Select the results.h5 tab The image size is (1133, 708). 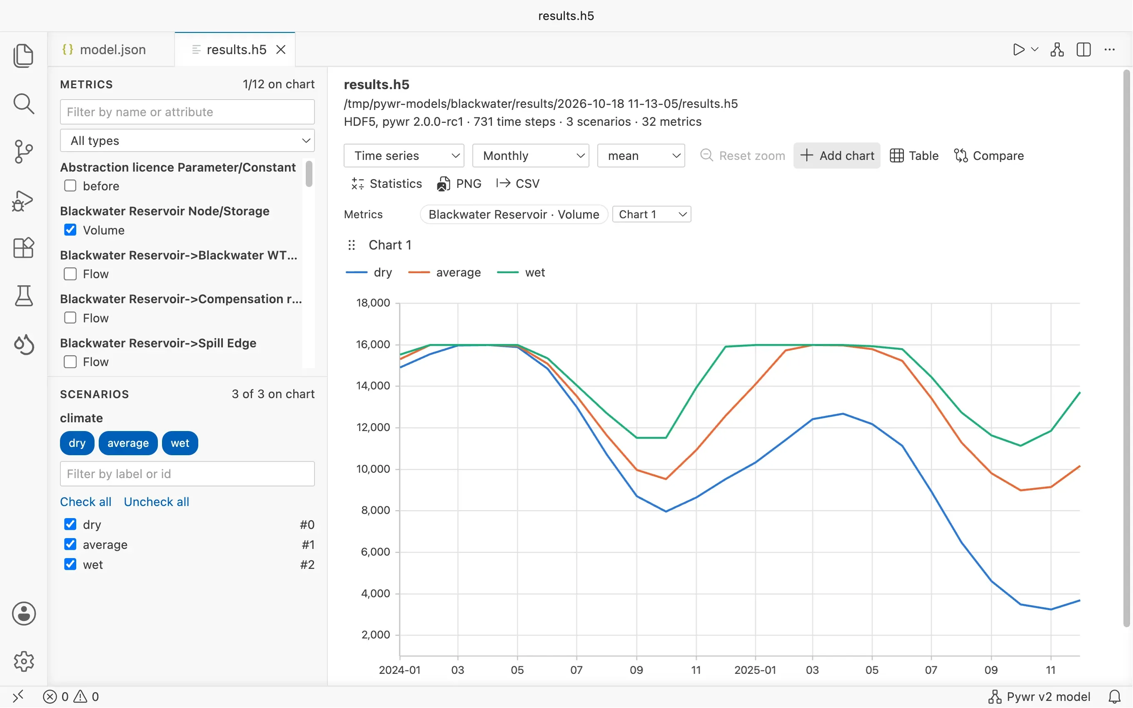[235, 50]
